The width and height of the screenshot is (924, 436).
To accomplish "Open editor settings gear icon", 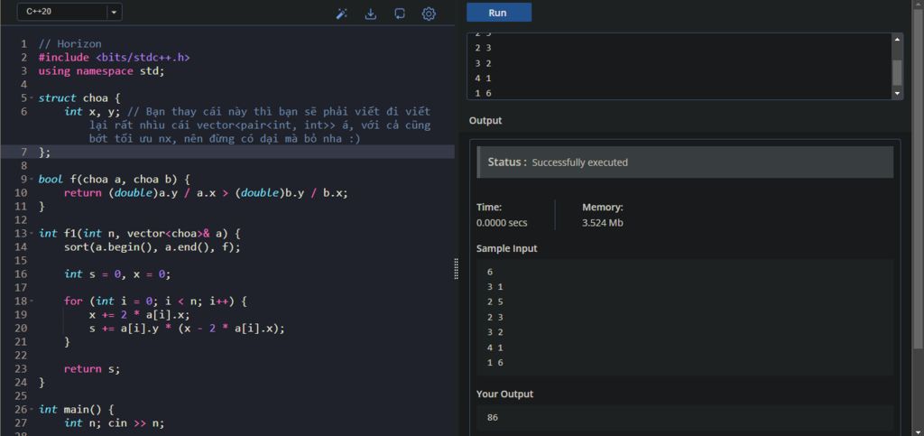I will pos(429,14).
